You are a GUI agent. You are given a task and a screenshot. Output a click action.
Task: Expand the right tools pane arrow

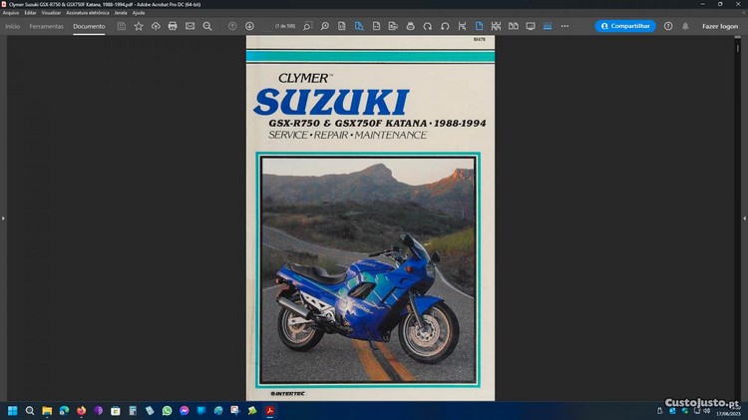(x=744, y=217)
